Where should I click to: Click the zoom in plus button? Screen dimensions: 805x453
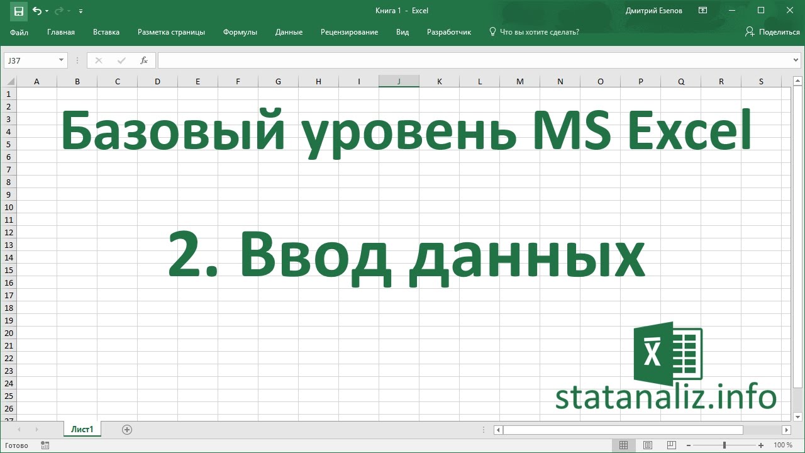pos(762,445)
